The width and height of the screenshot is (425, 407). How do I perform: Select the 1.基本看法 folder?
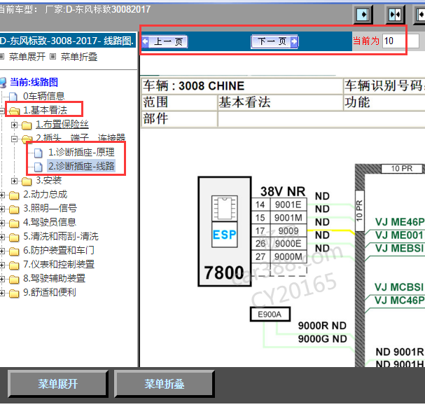click(x=45, y=110)
